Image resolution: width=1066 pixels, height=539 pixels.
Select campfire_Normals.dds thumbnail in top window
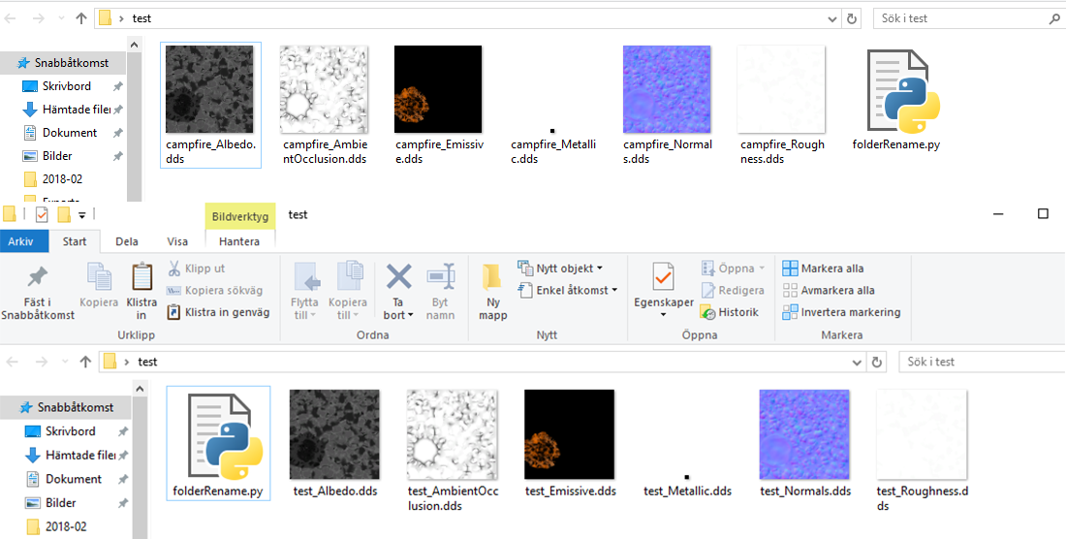(x=667, y=89)
